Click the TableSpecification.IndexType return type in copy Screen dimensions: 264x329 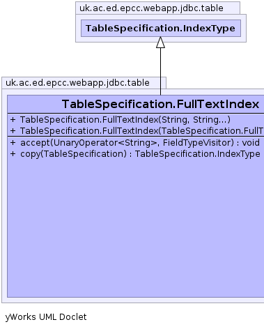coord(198,154)
